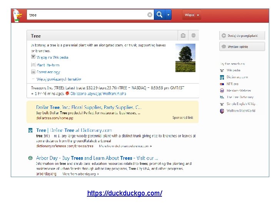Open the 'Więcej na Wikipedia' link
This screenshot has width=277, height=207.
tap(52, 57)
